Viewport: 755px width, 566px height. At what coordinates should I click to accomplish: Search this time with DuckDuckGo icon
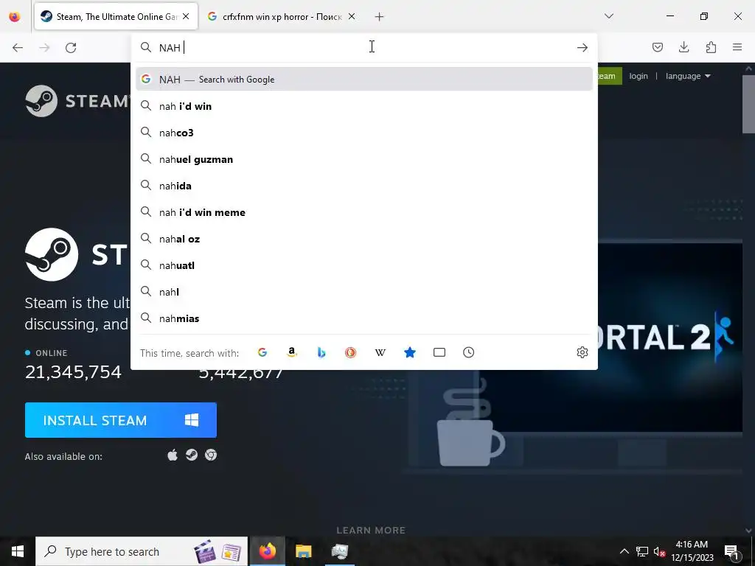coord(350,352)
